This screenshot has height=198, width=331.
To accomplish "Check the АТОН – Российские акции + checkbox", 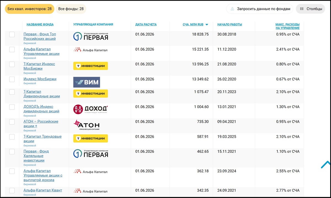I will point(12,122).
